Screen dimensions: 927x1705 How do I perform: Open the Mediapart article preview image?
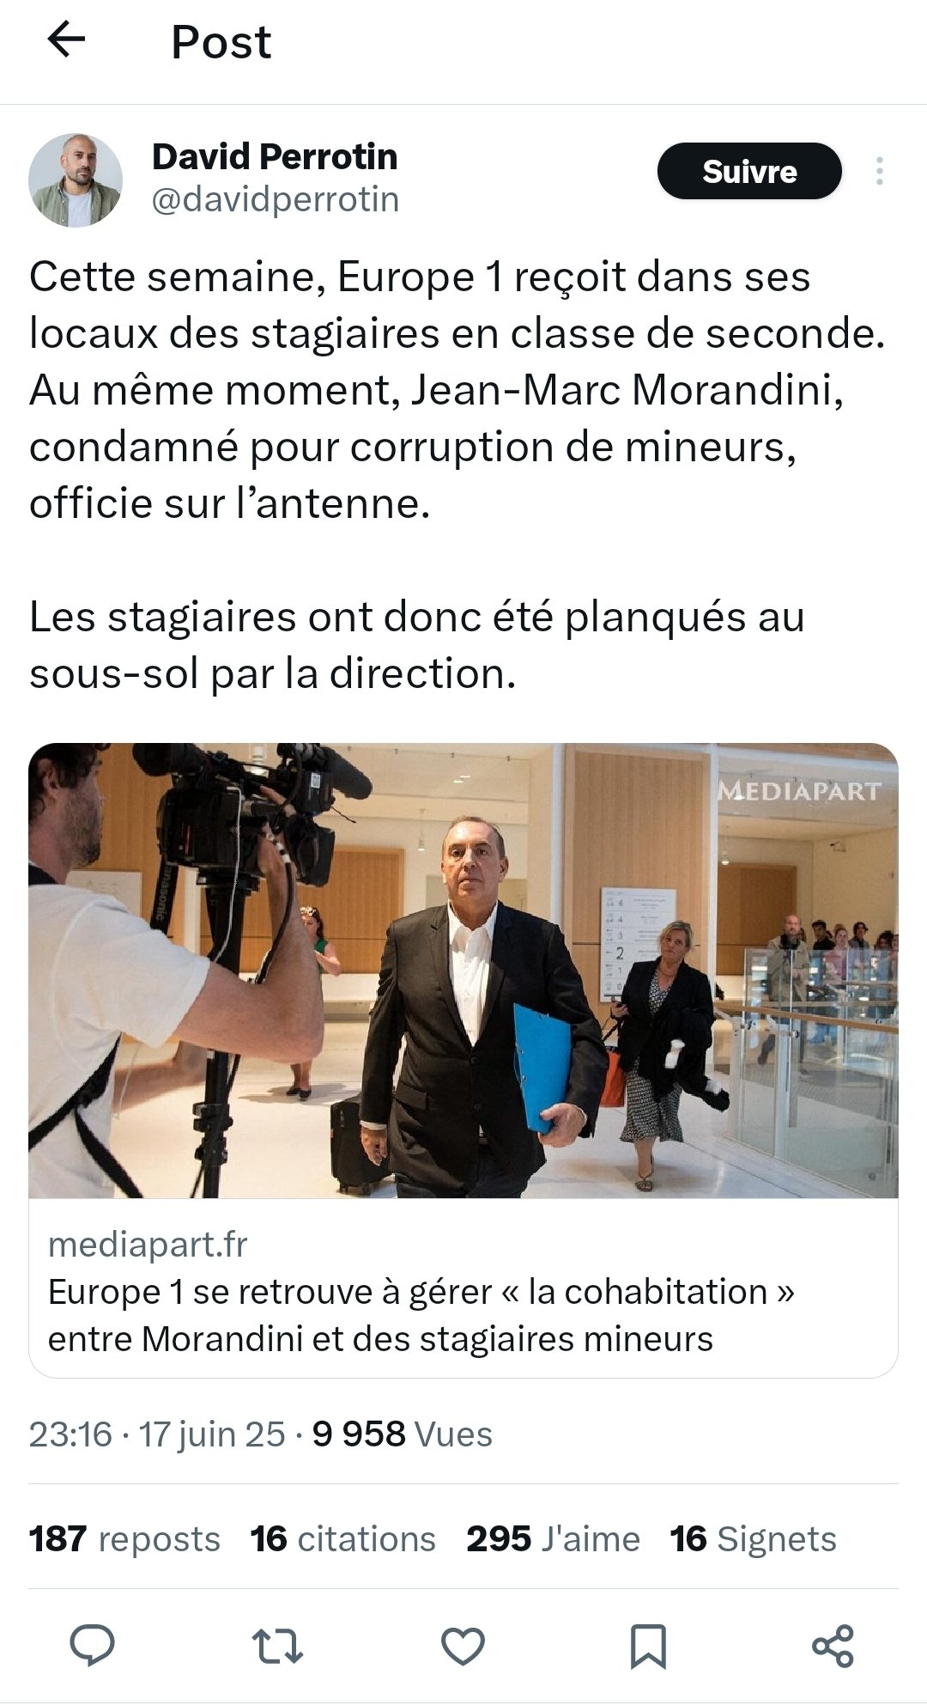[x=463, y=971]
